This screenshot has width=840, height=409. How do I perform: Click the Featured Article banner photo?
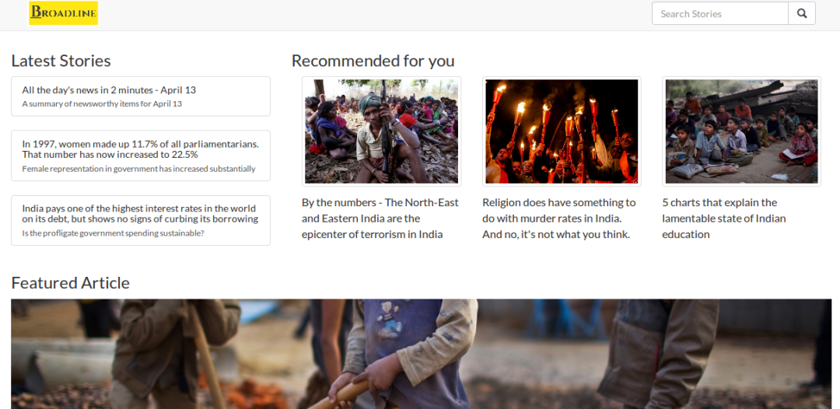(421, 354)
